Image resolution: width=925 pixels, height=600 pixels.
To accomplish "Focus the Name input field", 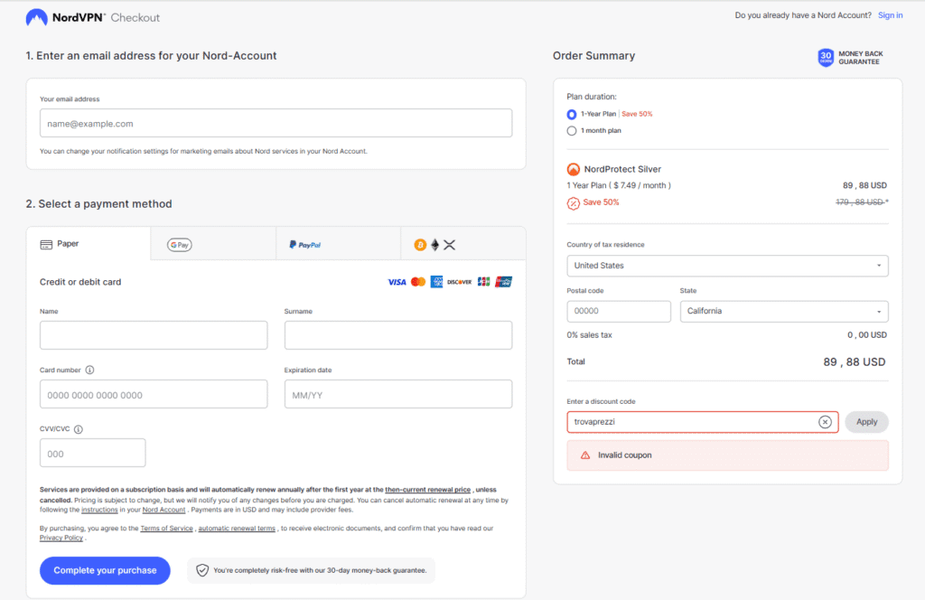I will [x=154, y=335].
